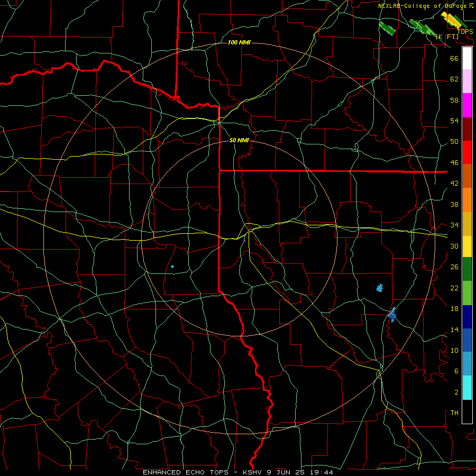Click the small cyan echo pixel southwest of center
Image resolution: width=476 pixels, height=476 pixels.
(x=172, y=267)
